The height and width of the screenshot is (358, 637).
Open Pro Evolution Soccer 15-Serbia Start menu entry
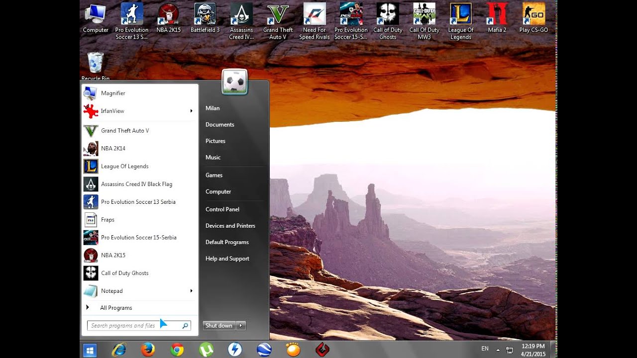coord(140,238)
